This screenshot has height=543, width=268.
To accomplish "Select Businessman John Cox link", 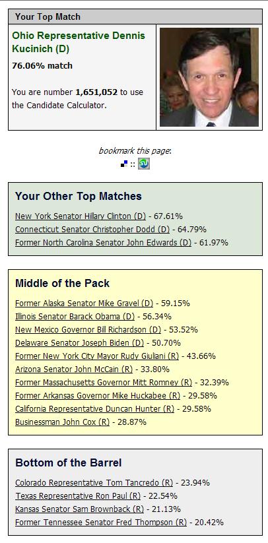I will (x=62, y=422).
